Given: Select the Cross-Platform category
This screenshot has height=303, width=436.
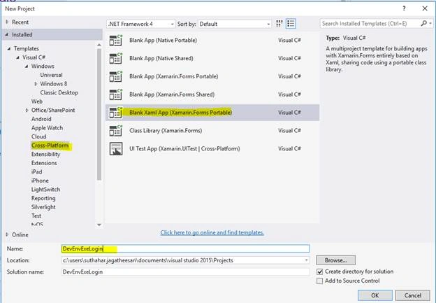Looking at the screenshot, I should tap(50, 146).
